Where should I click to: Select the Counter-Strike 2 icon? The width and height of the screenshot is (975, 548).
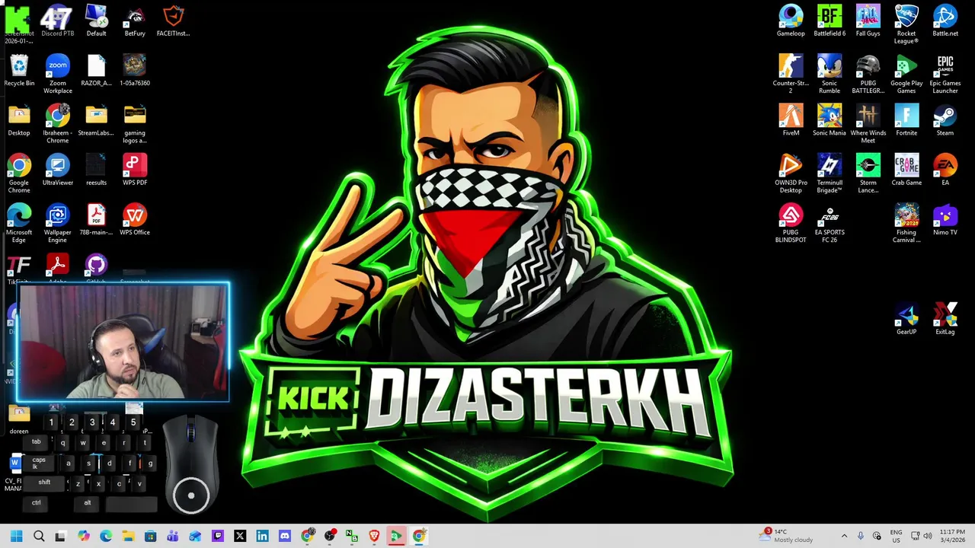click(x=791, y=74)
